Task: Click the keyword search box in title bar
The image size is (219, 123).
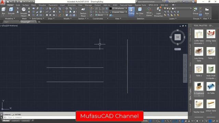Action: [x=150, y=2]
